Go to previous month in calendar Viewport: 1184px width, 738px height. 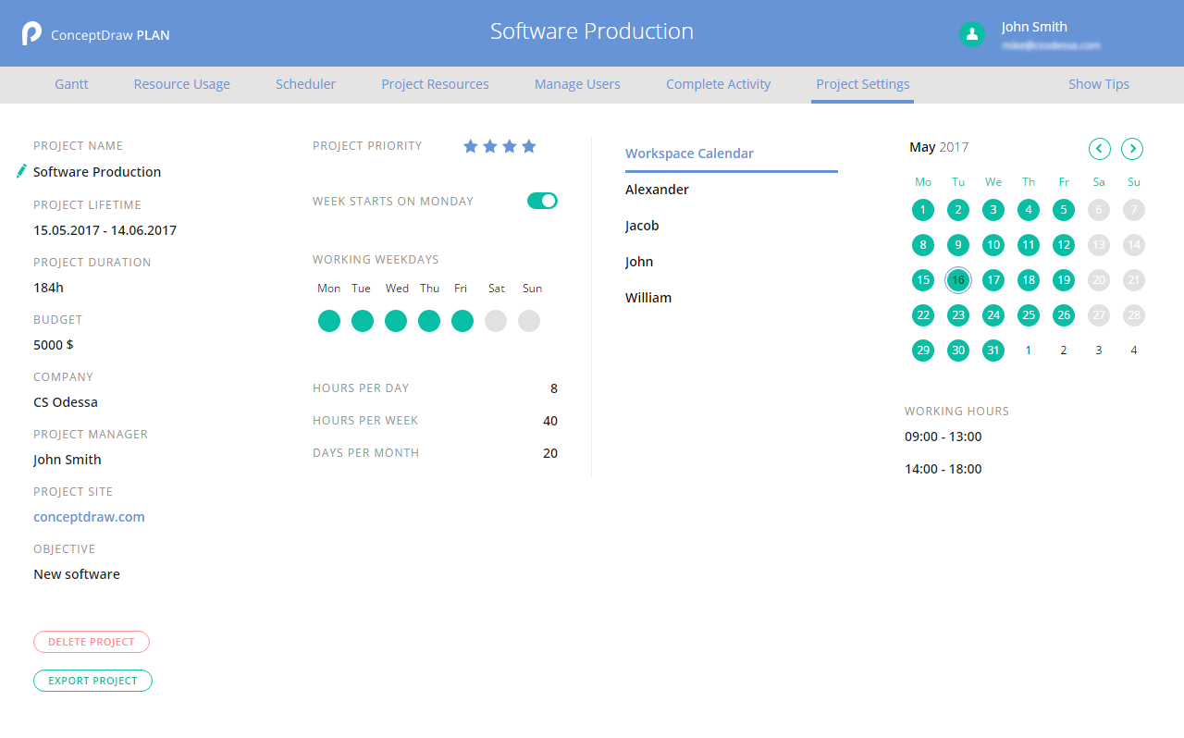pyautogui.click(x=1099, y=148)
